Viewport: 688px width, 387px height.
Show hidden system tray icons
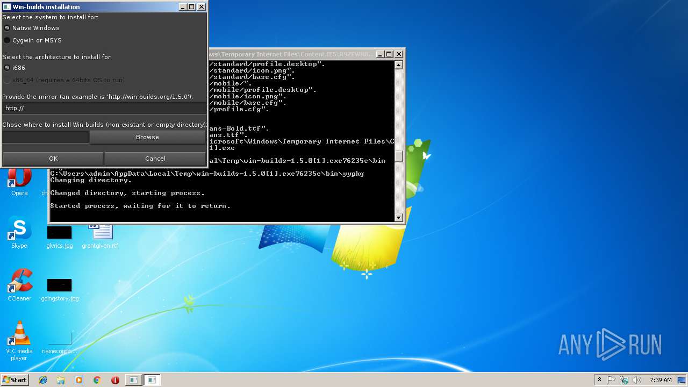[x=599, y=380]
